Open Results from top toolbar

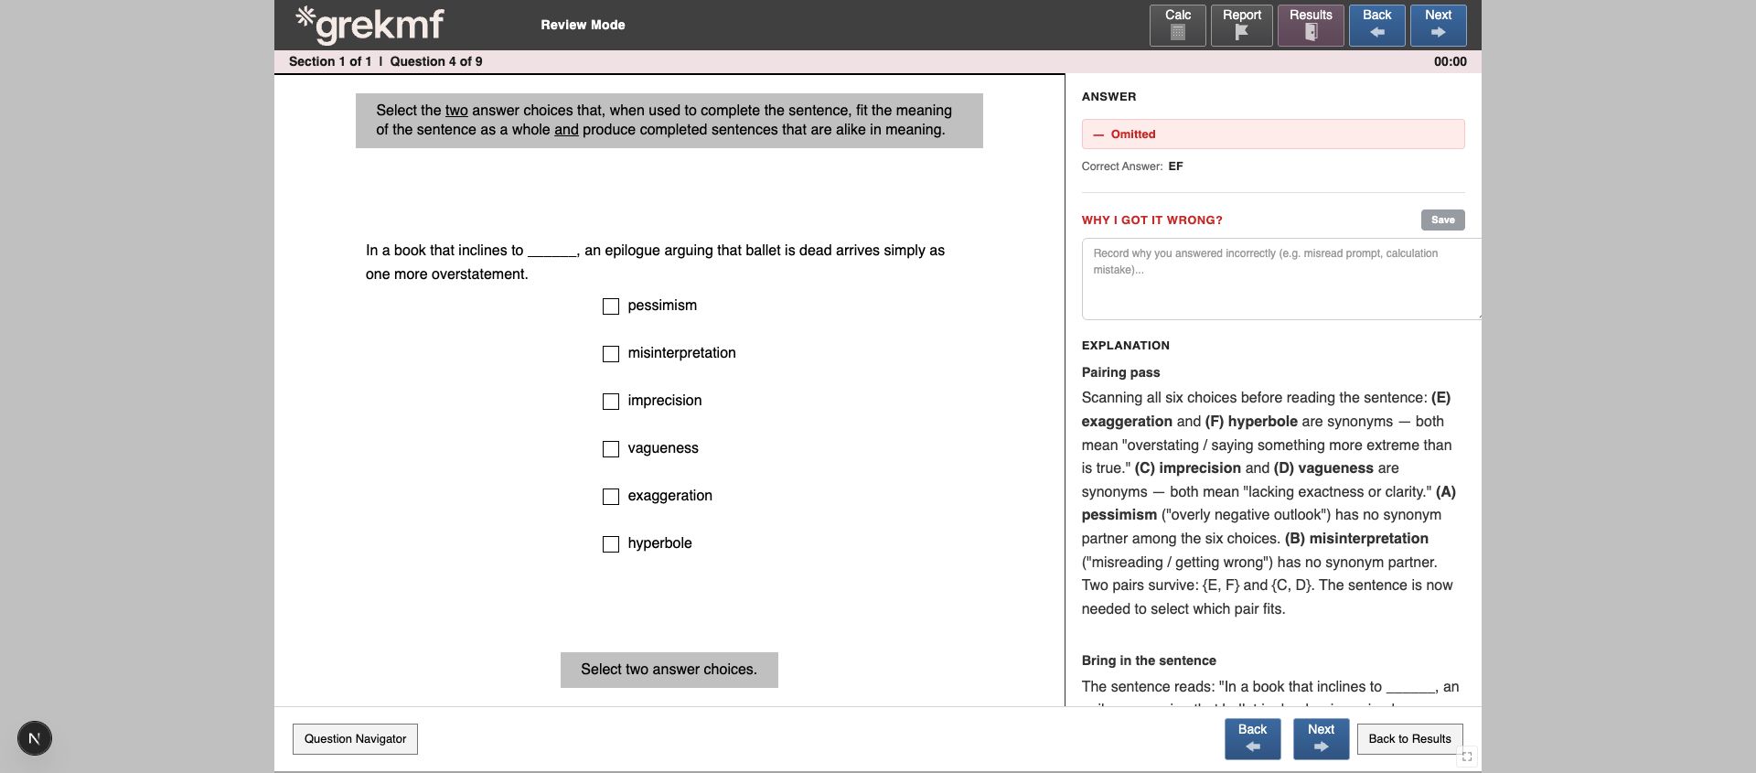pyautogui.click(x=1311, y=25)
